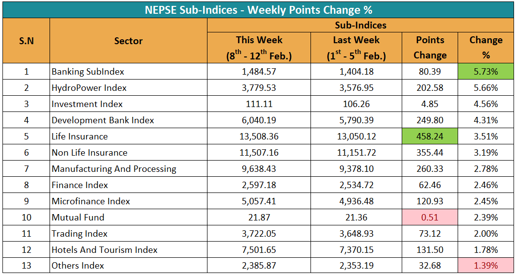The width and height of the screenshot is (516, 274).
Task: Select the Banking SubIndex sector cell
Action: click(x=88, y=72)
